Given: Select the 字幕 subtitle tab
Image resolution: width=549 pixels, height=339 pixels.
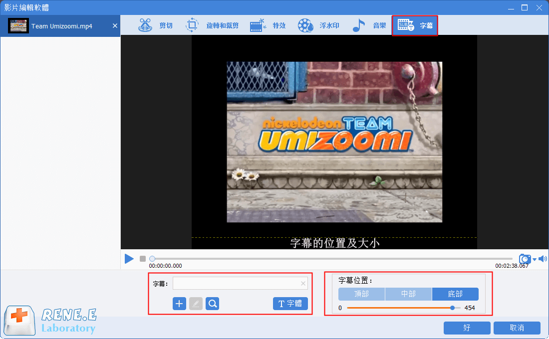Looking at the screenshot, I should click(x=415, y=25).
